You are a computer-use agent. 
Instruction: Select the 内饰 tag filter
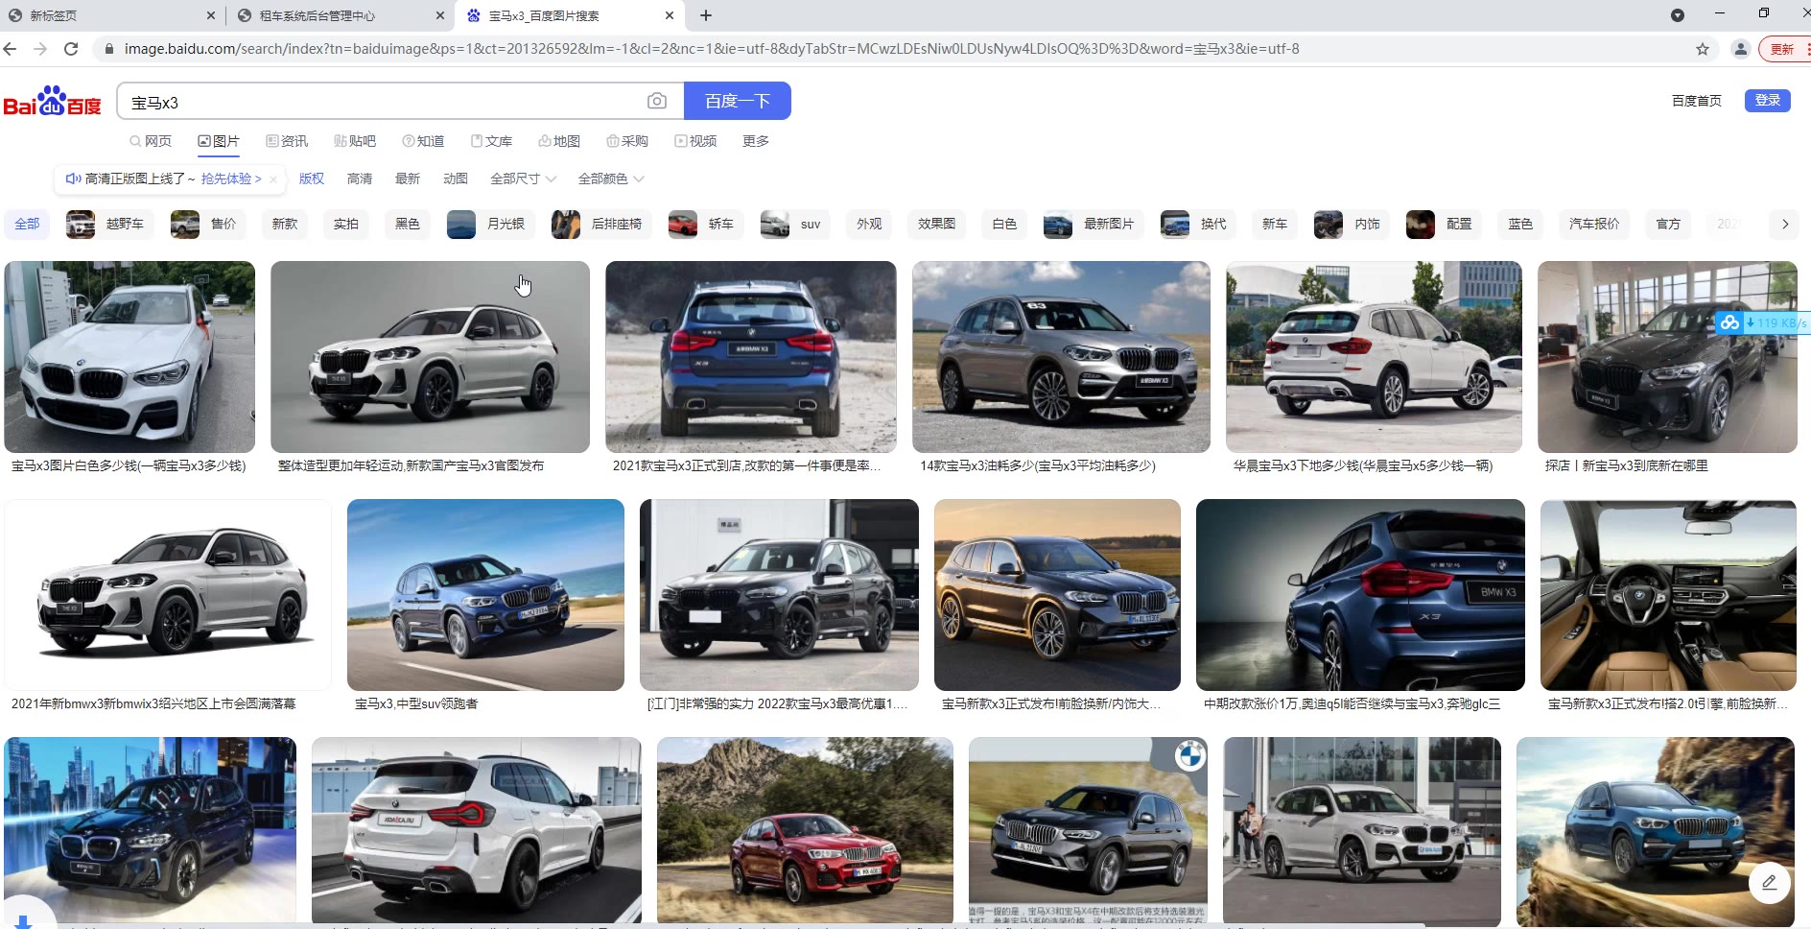pos(1352,224)
